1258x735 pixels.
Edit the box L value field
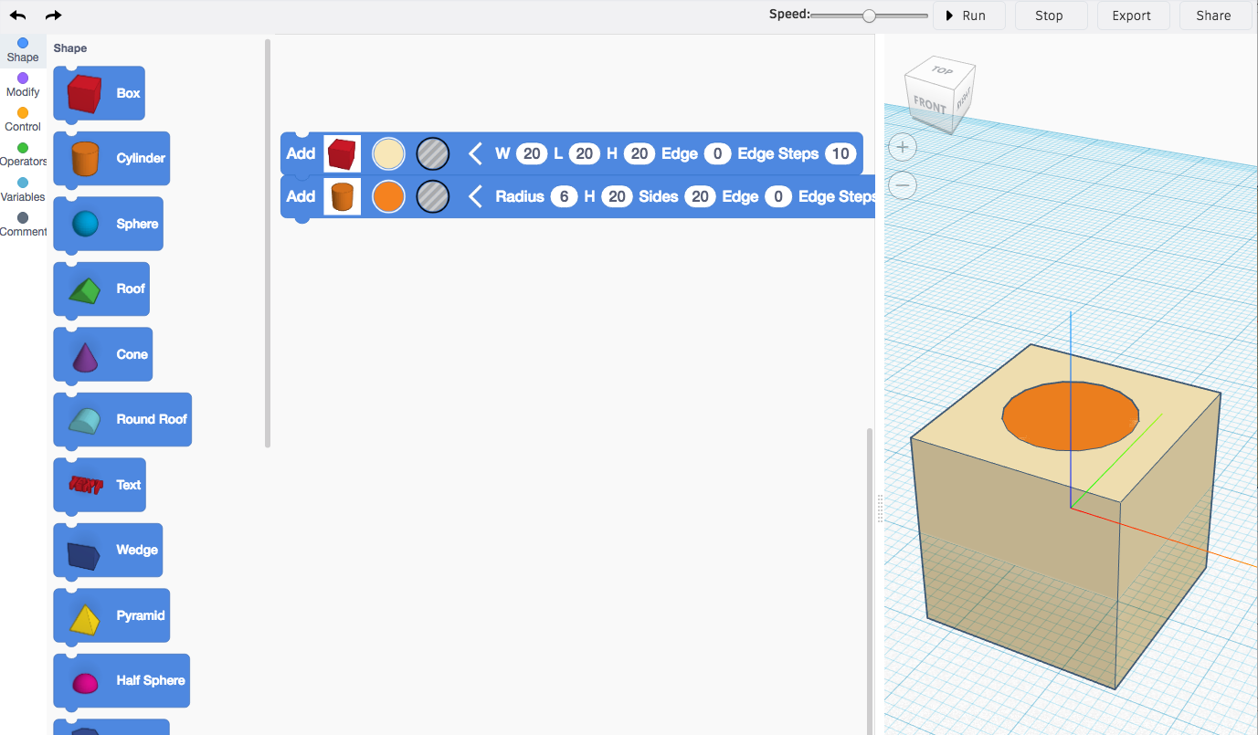coord(584,153)
